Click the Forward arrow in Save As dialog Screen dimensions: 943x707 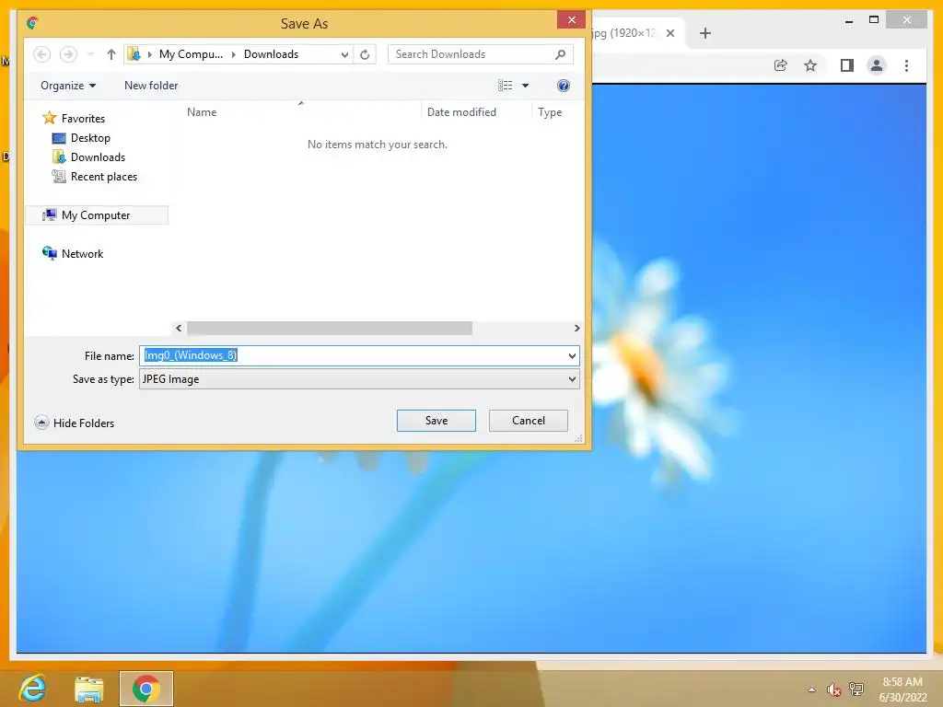coord(68,54)
